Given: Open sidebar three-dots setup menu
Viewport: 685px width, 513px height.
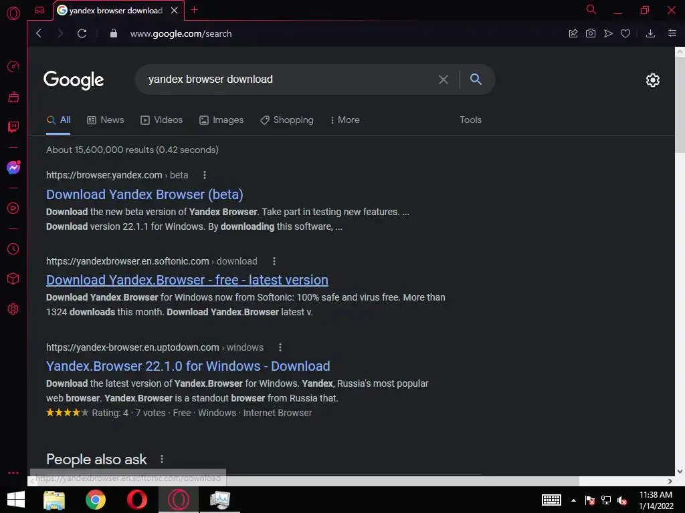Looking at the screenshot, I should [x=13, y=473].
